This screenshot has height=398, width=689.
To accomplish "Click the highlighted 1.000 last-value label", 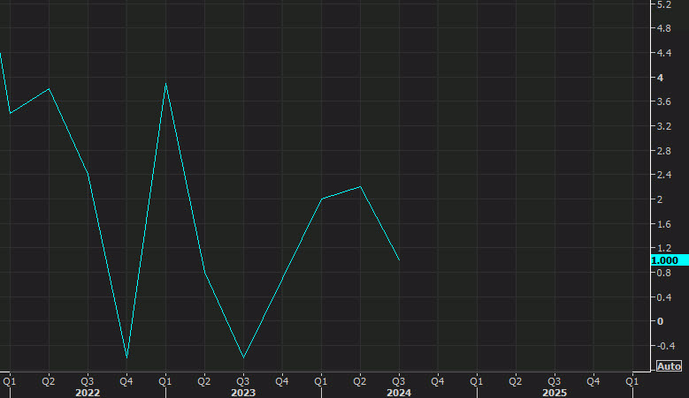I will coord(670,260).
